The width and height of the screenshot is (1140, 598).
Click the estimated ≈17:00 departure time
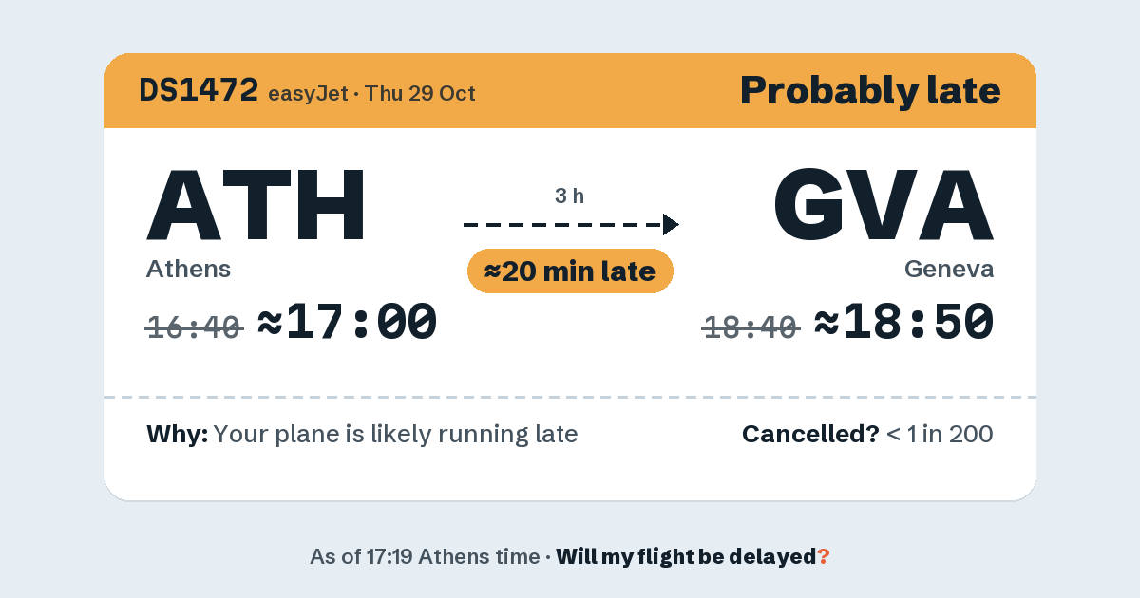click(348, 323)
